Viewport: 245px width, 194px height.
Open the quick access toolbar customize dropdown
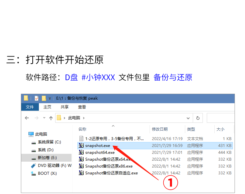tap(50, 98)
